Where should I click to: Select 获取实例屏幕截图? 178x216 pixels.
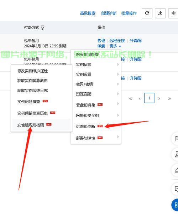(41, 81)
